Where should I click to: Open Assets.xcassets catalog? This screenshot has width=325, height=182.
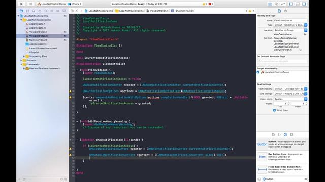(38, 44)
